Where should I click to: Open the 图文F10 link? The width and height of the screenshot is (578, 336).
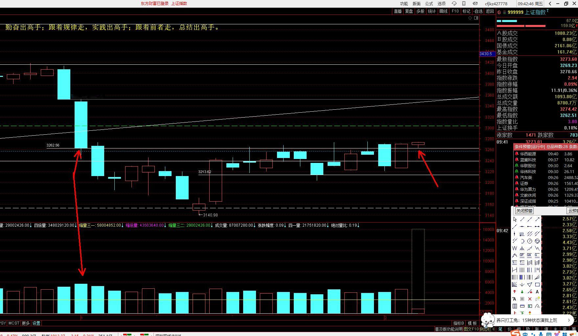[x=471, y=329]
